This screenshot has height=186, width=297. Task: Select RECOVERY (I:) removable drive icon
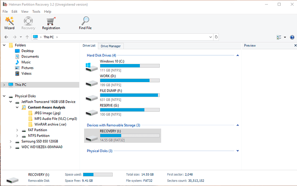coord(92,138)
